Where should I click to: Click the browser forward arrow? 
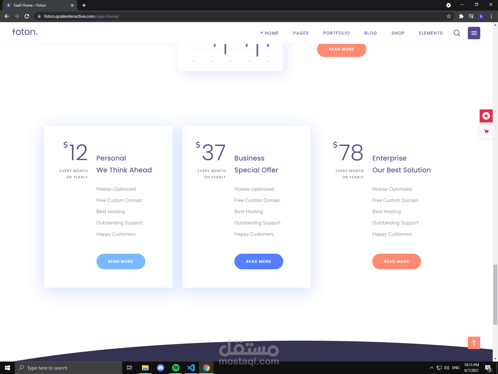pyautogui.click(x=17, y=16)
